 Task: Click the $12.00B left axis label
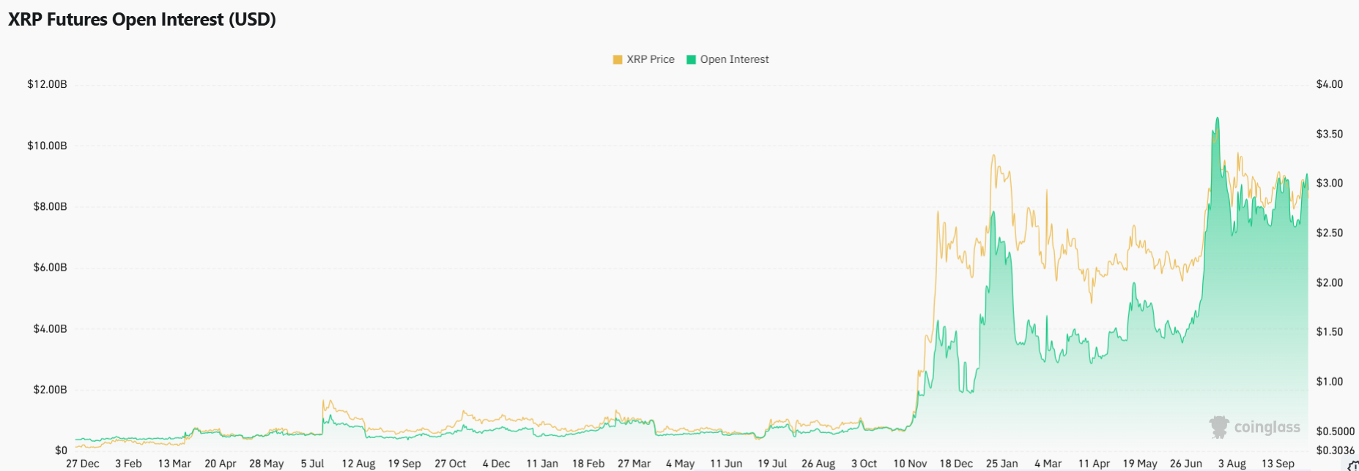[x=47, y=84]
